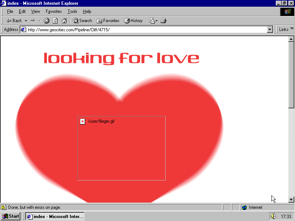Open the Favorites pane

[108, 21]
